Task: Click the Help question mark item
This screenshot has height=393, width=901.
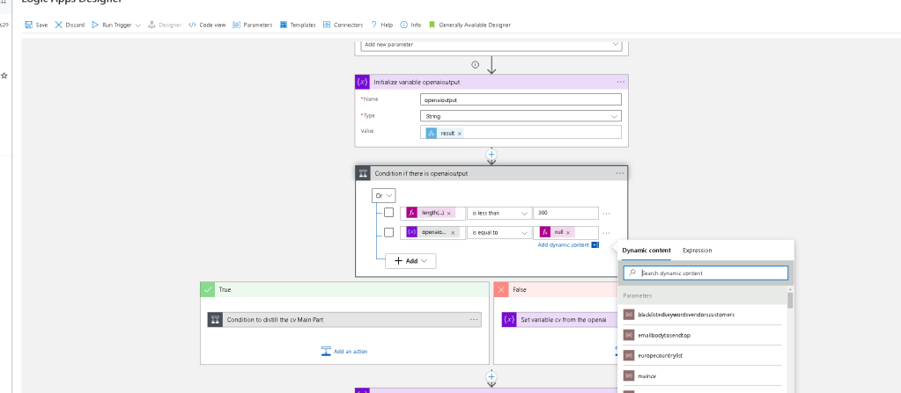Action: click(381, 25)
